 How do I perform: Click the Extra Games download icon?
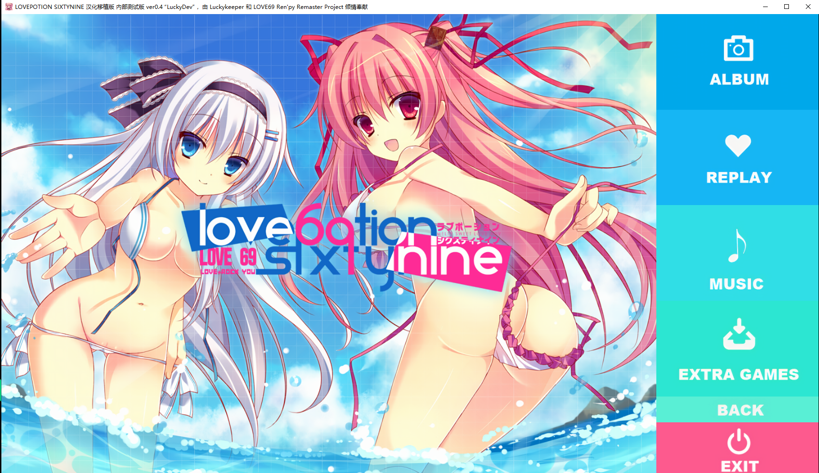tap(739, 334)
